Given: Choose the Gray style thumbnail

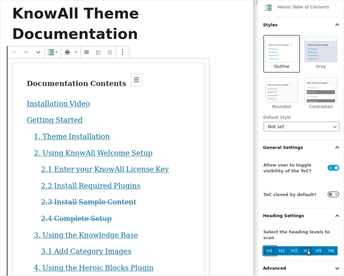Looking at the screenshot, I should tap(321, 54).
